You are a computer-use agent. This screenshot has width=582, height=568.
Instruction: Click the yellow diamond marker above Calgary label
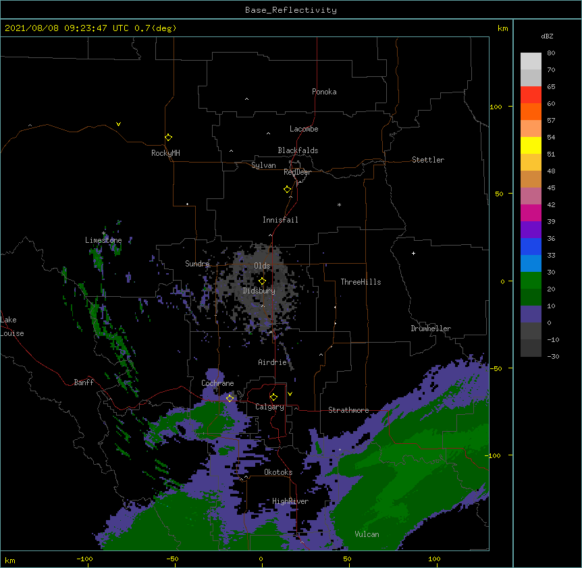click(273, 397)
